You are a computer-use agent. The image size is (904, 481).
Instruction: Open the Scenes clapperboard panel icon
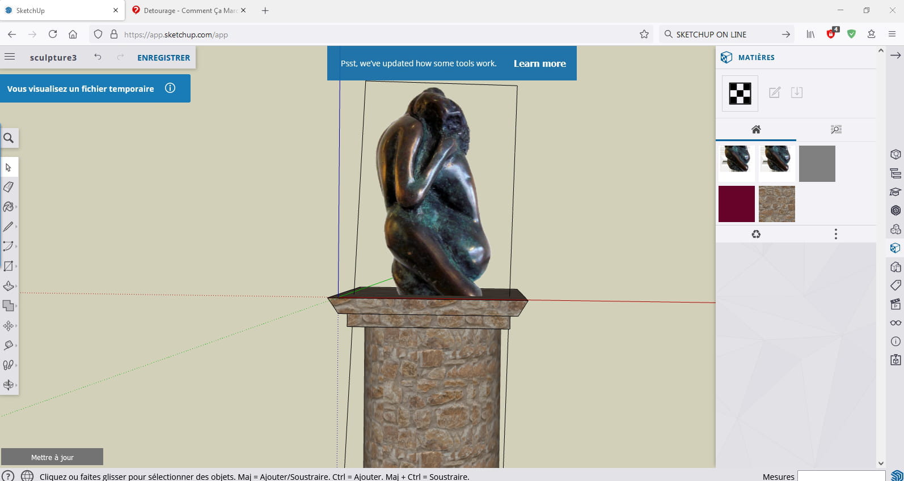pyautogui.click(x=895, y=304)
